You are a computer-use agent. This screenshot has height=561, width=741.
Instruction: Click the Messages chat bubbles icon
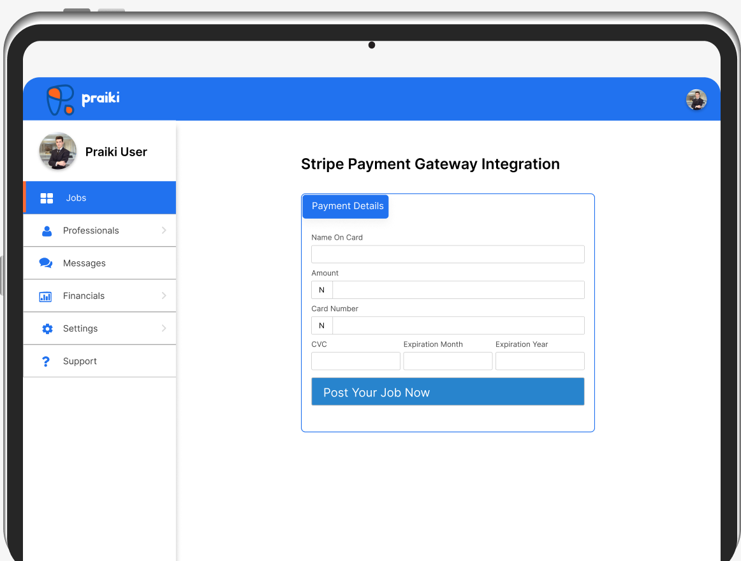(x=46, y=263)
